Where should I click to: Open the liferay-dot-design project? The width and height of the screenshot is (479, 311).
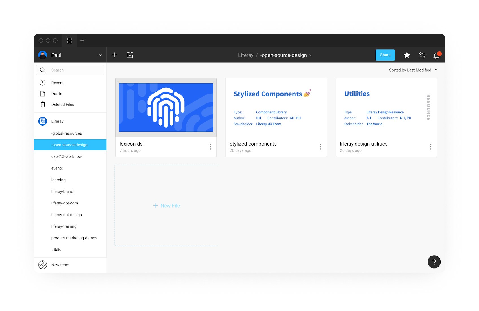70,215
